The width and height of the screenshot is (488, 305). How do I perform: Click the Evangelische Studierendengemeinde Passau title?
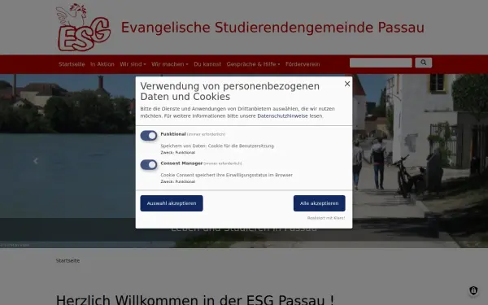coord(272,28)
